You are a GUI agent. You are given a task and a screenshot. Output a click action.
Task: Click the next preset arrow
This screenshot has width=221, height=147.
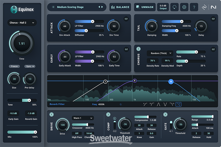102,7
